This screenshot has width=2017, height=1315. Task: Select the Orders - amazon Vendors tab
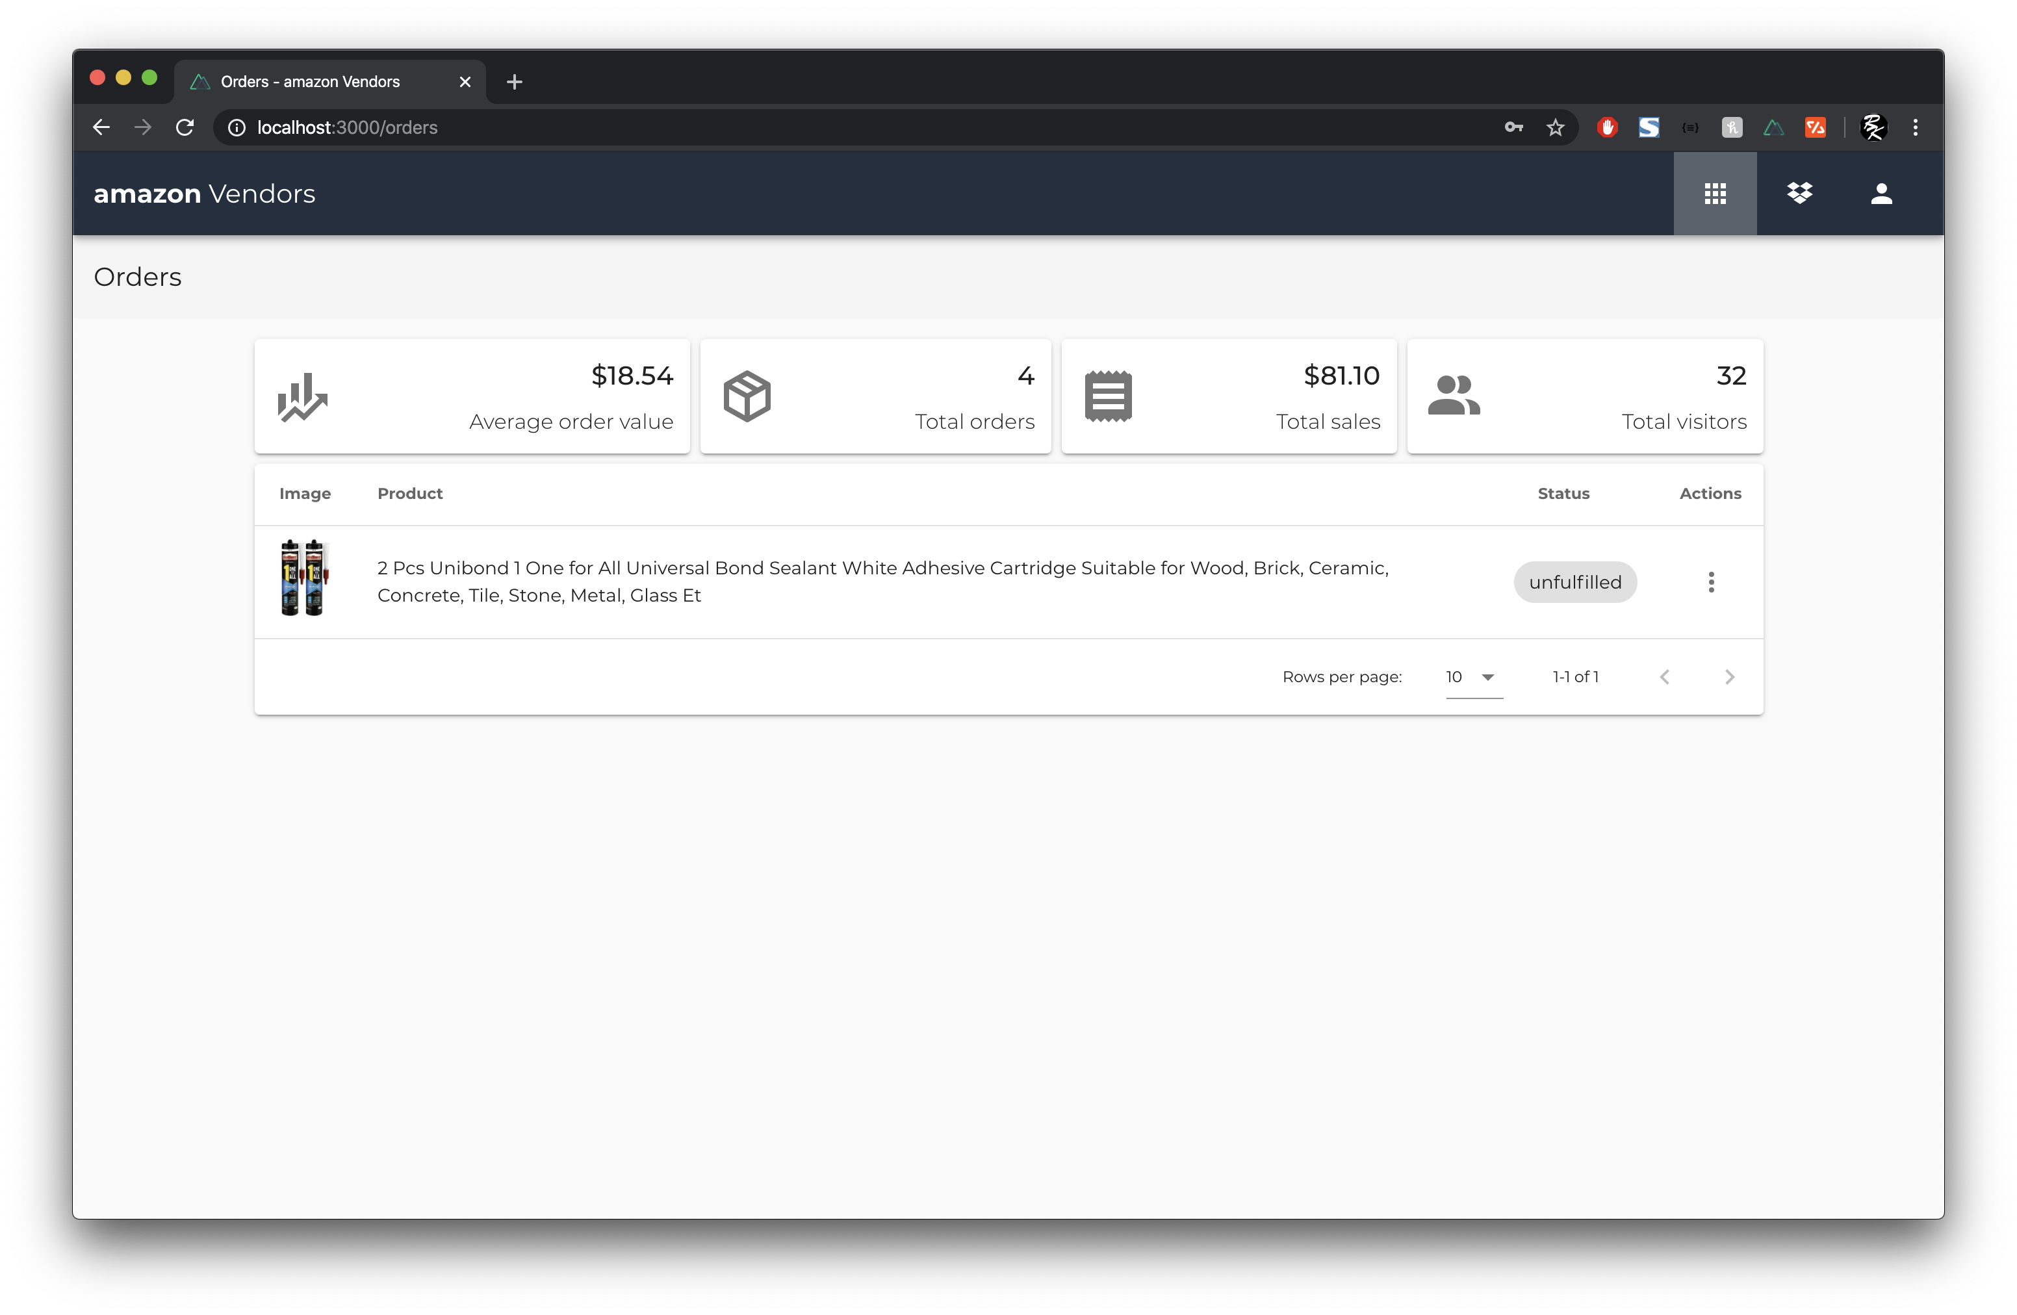(310, 82)
